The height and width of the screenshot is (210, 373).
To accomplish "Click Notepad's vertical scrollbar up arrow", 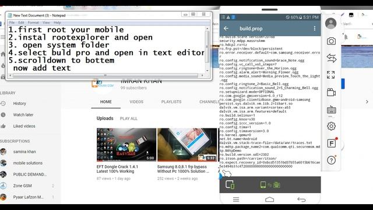I will click(x=207, y=29).
